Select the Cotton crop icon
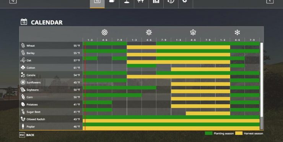 point(23,68)
